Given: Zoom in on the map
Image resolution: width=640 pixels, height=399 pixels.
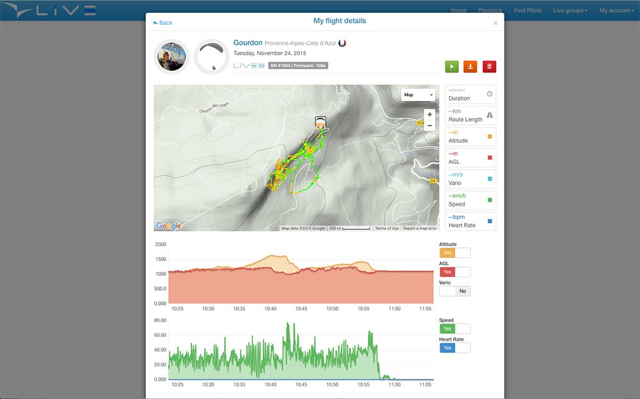Looking at the screenshot, I should coord(429,115).
